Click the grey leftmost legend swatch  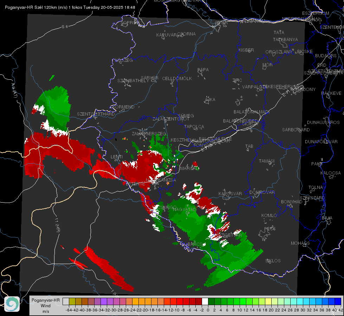(x=66, y=301)
